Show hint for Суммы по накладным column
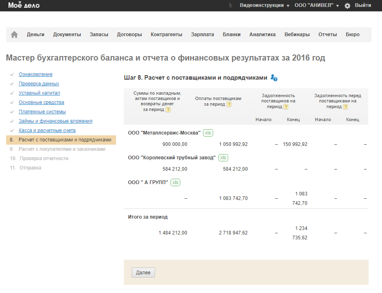382x293 pixels. click(168, 110)
